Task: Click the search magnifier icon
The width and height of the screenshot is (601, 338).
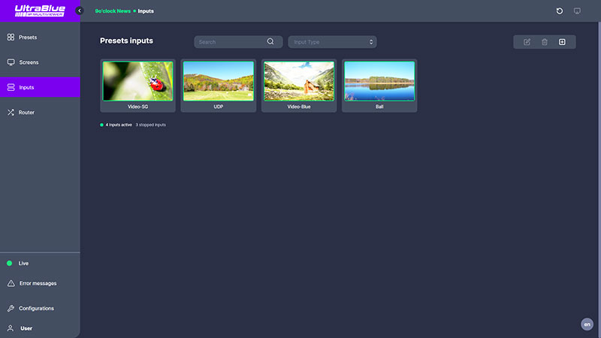Action: pos(270,42)
